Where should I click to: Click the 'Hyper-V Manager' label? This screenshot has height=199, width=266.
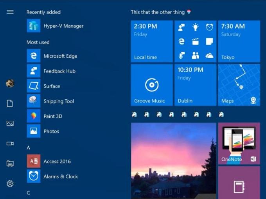(x=63, y=26)
